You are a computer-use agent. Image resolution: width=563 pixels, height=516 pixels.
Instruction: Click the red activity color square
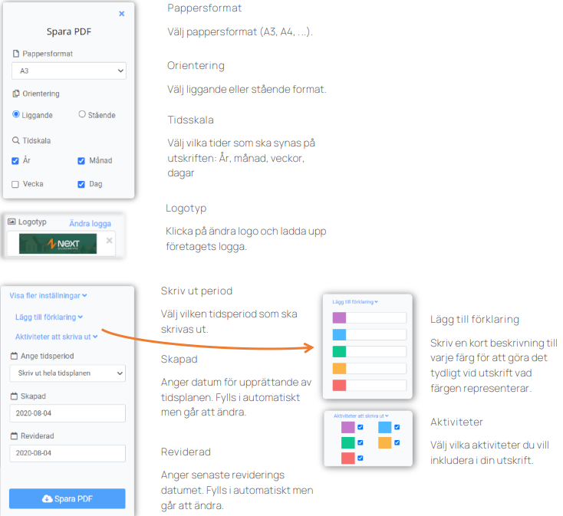click(x=348, y=458)
